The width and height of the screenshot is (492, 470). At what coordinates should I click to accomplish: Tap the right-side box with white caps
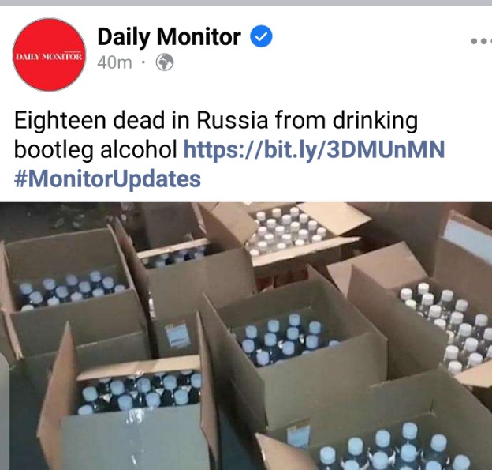(445, 324)
